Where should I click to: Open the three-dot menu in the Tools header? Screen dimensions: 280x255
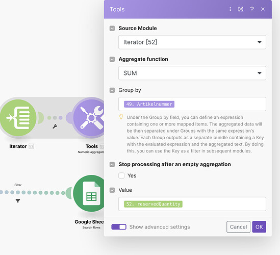[x=230, y=9]
